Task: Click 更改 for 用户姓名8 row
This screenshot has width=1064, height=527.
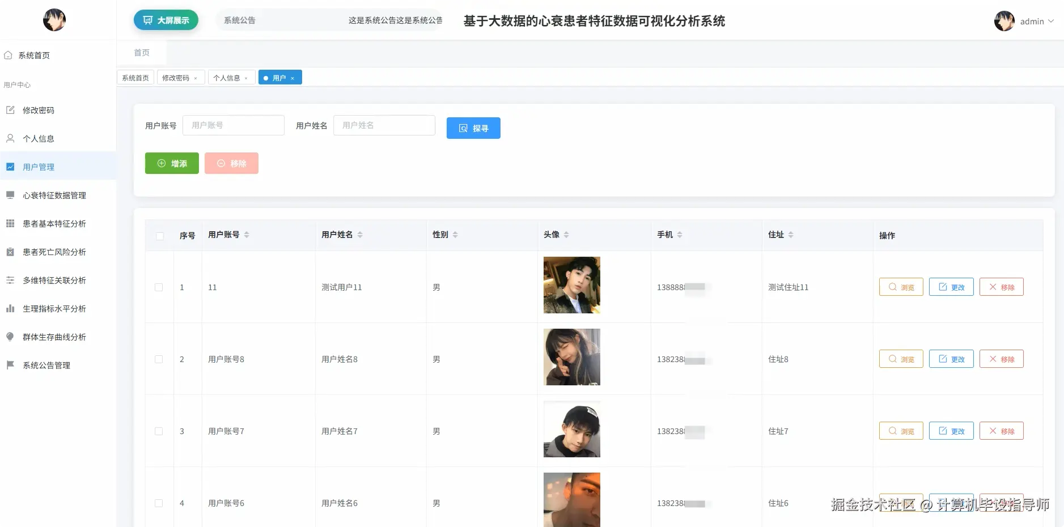Action: (x=951, y=359)
